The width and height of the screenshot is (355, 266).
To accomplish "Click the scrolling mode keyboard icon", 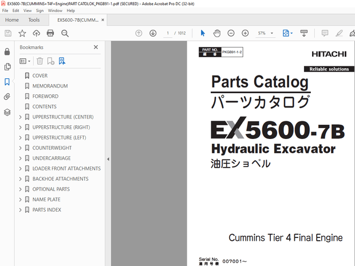I will point(304,33).
